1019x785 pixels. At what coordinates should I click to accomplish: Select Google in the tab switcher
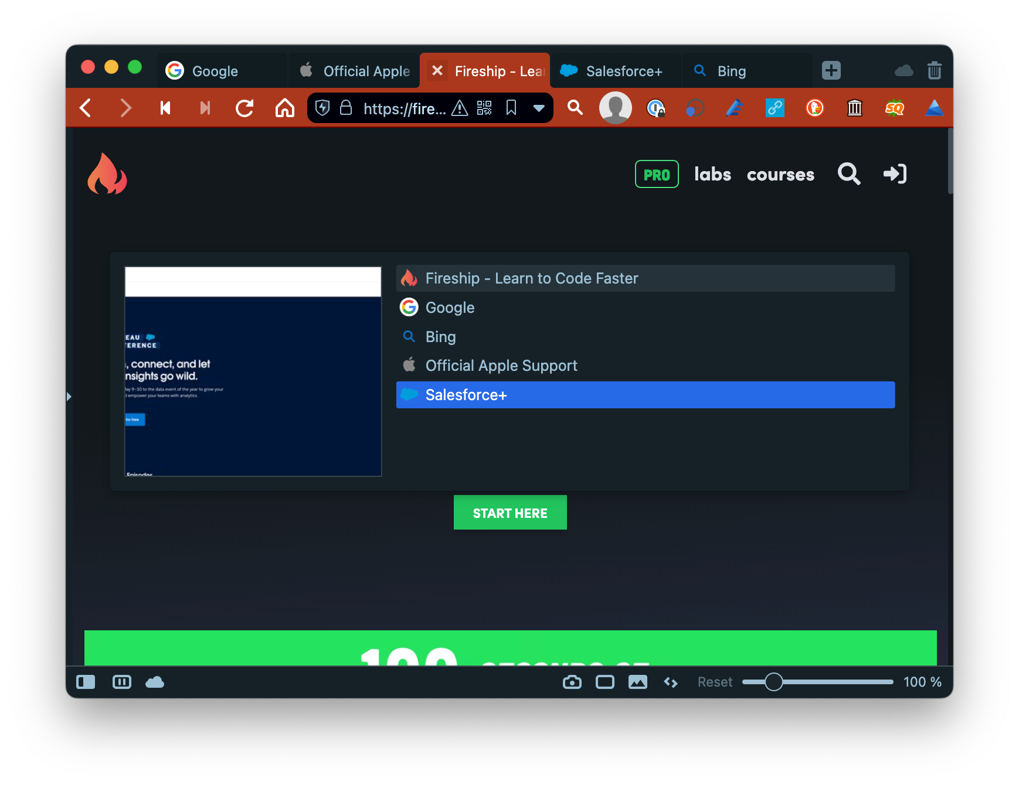point(646,308)
